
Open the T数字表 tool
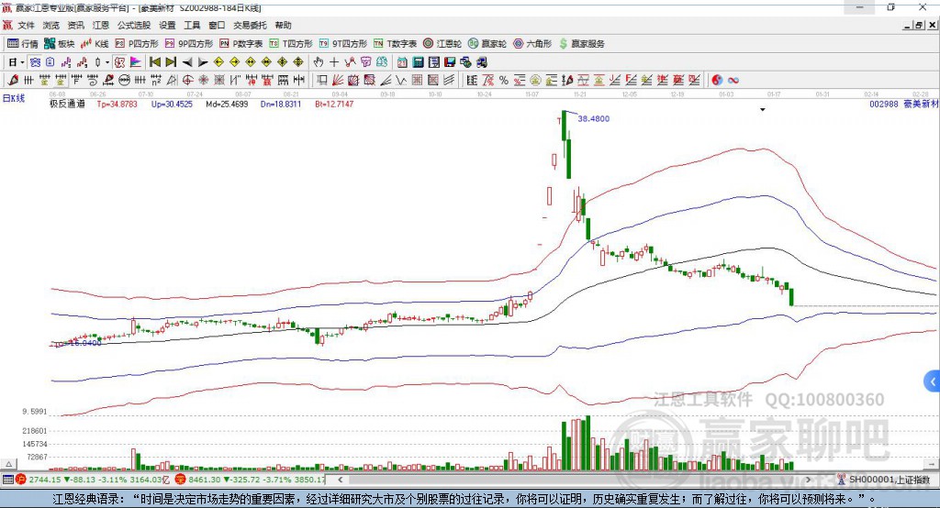coord(395,44)
